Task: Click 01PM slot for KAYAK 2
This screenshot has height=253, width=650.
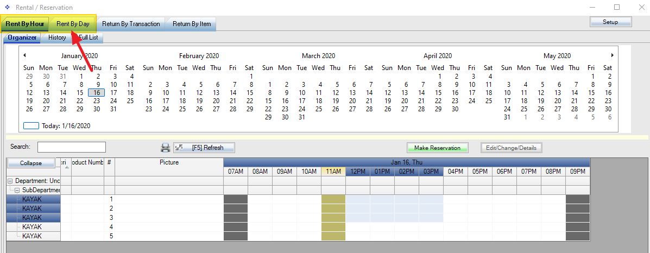Action: [x=382, y=208]
